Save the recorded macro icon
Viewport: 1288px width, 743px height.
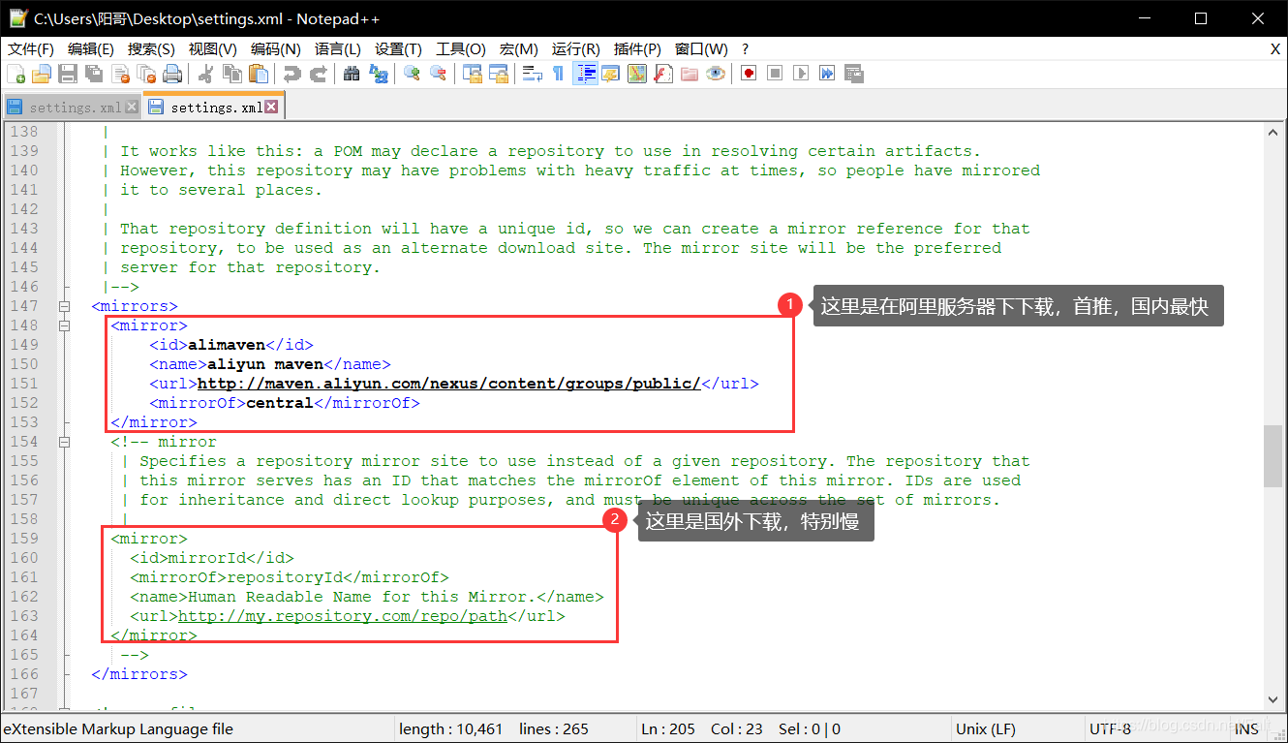[853, 74]
